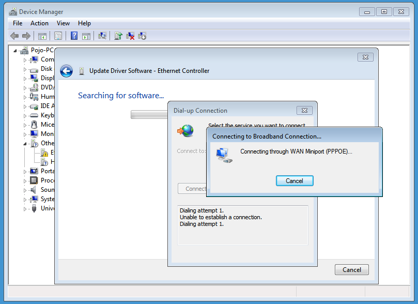This screenshot has width=418, height=304.
Task: Click the Scan for hardware changes icon
Action: (102, 36)
